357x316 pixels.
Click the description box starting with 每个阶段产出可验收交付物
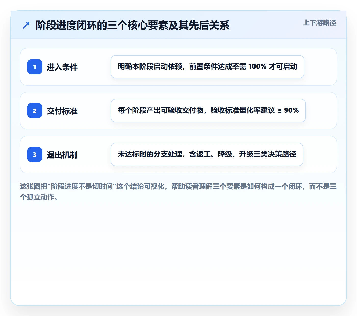coord(208,111)
